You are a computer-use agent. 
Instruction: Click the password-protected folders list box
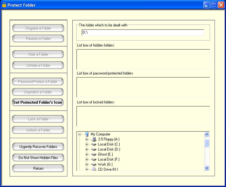click(143, 87)
